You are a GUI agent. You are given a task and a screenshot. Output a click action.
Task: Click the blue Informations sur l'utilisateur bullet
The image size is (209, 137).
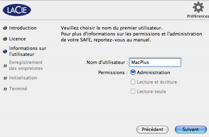pyautogui.click(x=5, y=51)
